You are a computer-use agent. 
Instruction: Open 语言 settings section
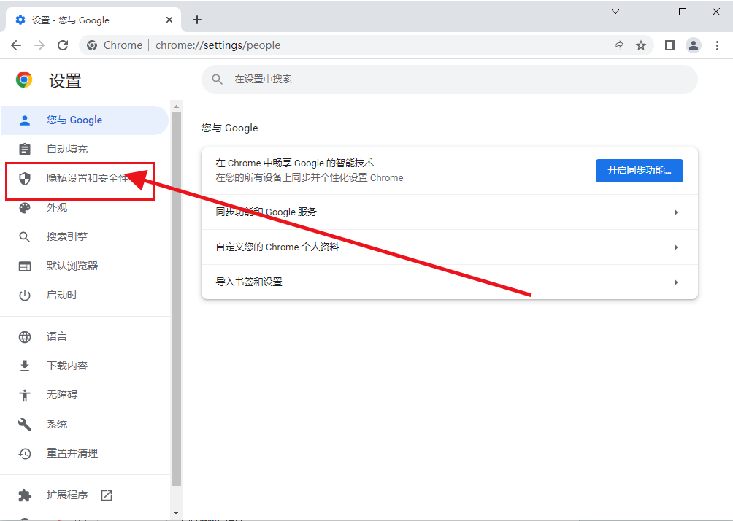(84, 336)
